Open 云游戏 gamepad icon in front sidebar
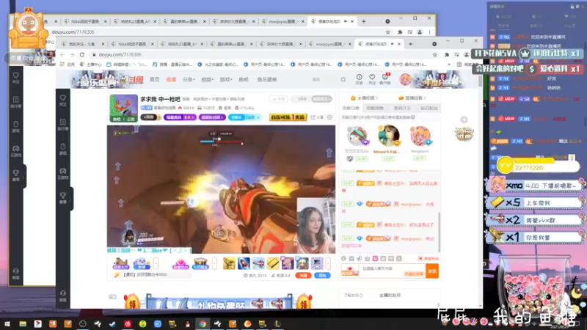 click(x=63, y=173)
